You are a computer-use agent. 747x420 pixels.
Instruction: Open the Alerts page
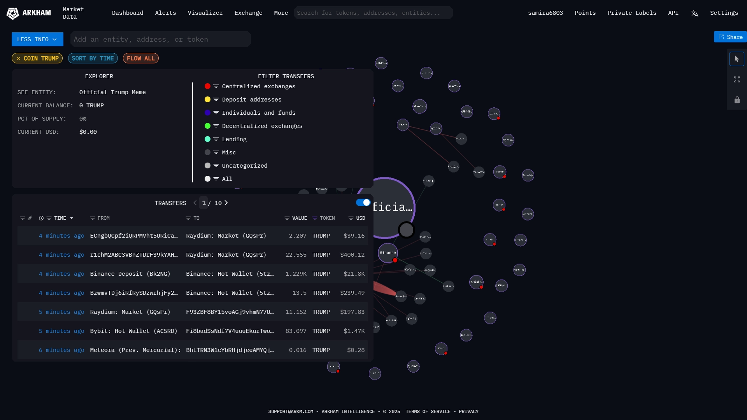click(x=165, y=13)
